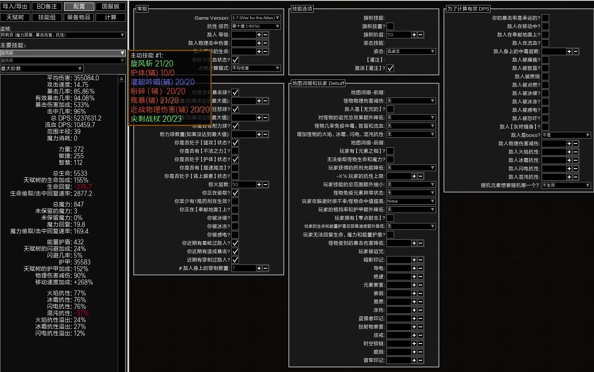Viewport: 594px width, 372px height.
Task: Click plus button for 督军印记
Action: 414,360
